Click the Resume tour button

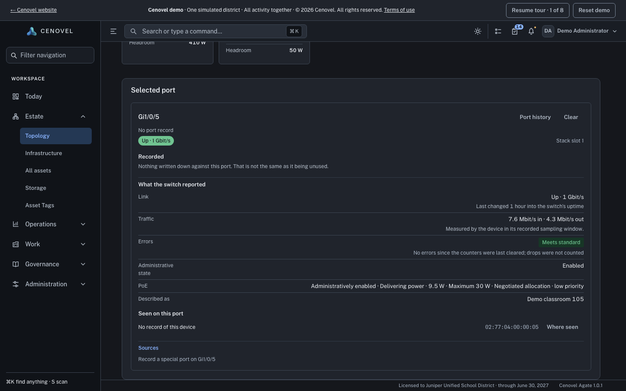click(x=538, y=10)
